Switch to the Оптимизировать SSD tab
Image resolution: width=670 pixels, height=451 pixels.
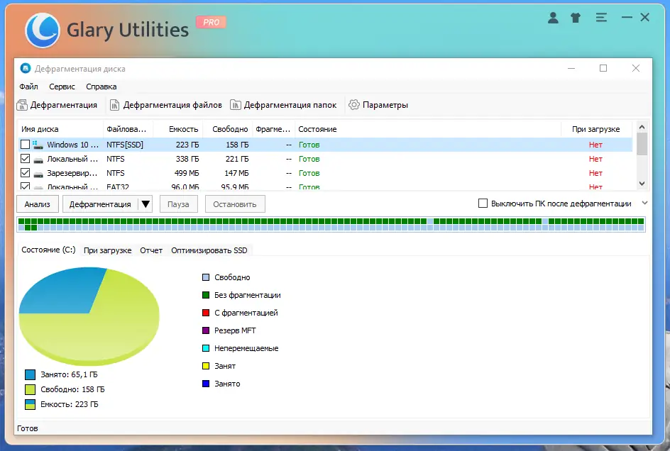[209, 250]
